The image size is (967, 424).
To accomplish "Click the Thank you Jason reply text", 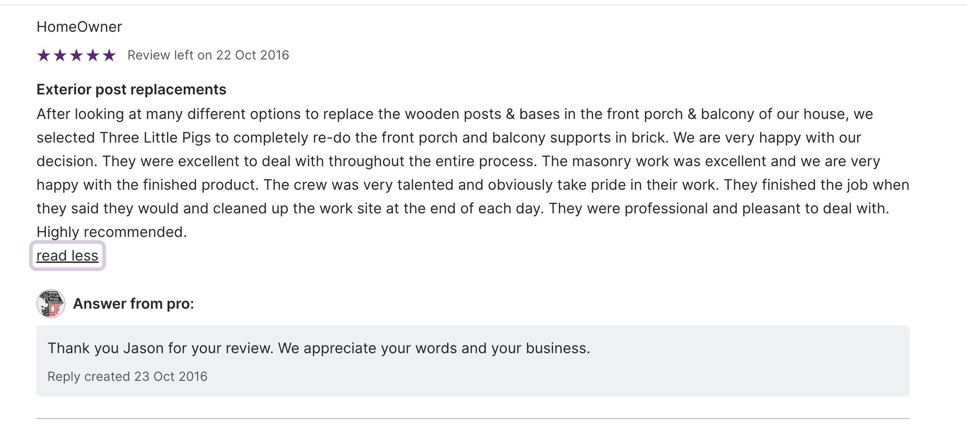I will tap(318, 348).
